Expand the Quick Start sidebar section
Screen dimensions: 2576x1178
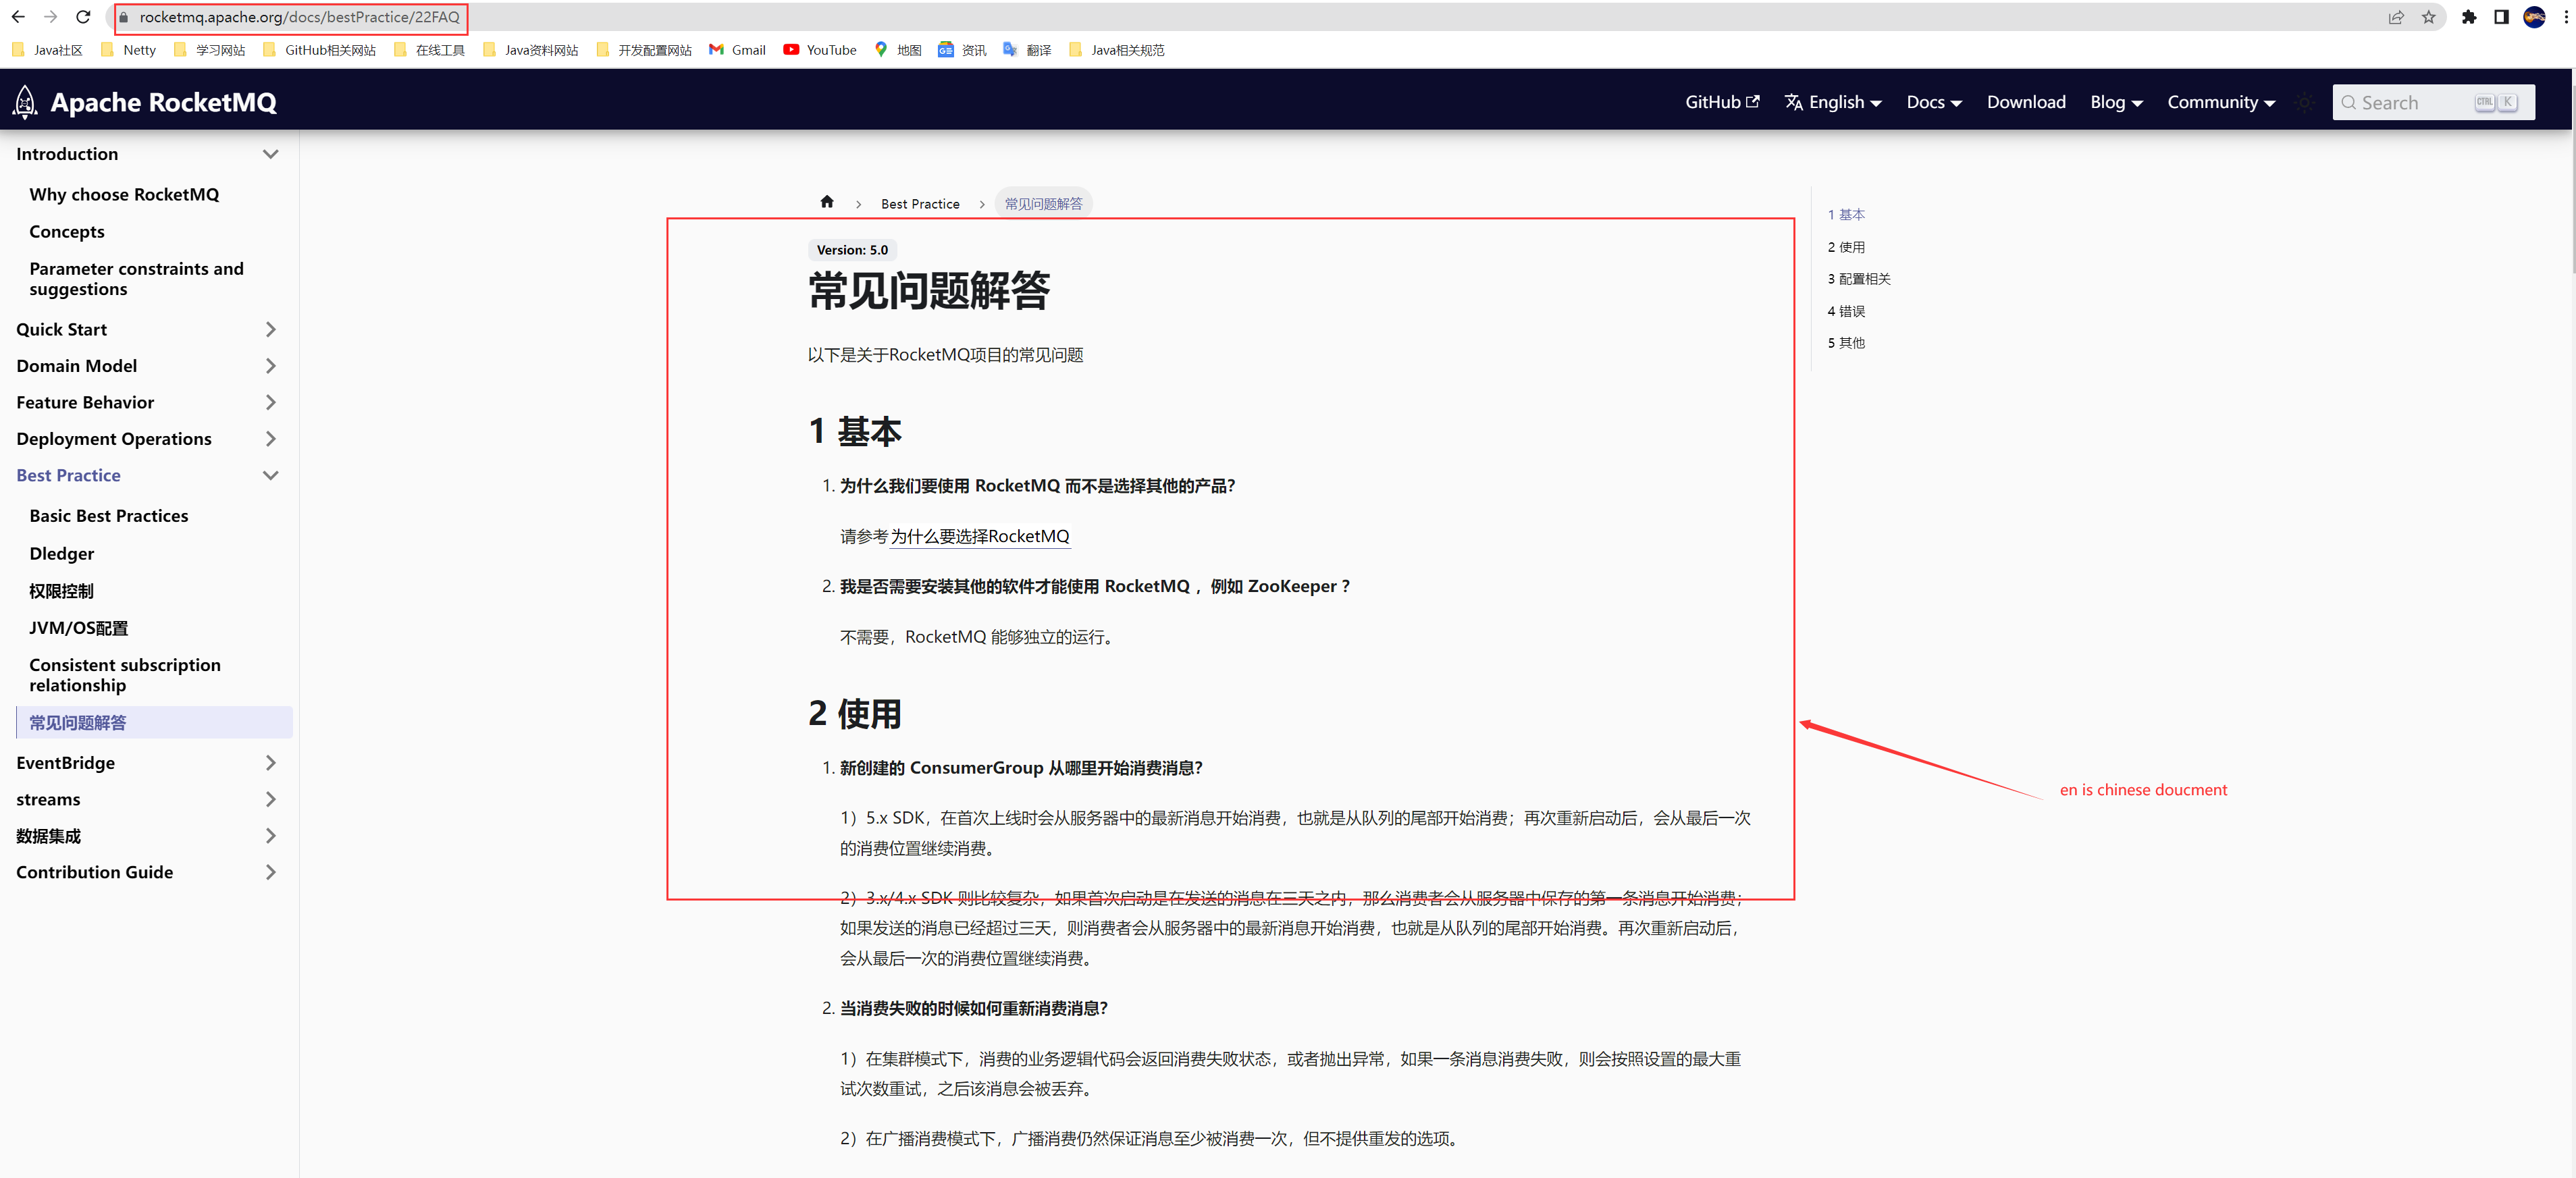270,329
